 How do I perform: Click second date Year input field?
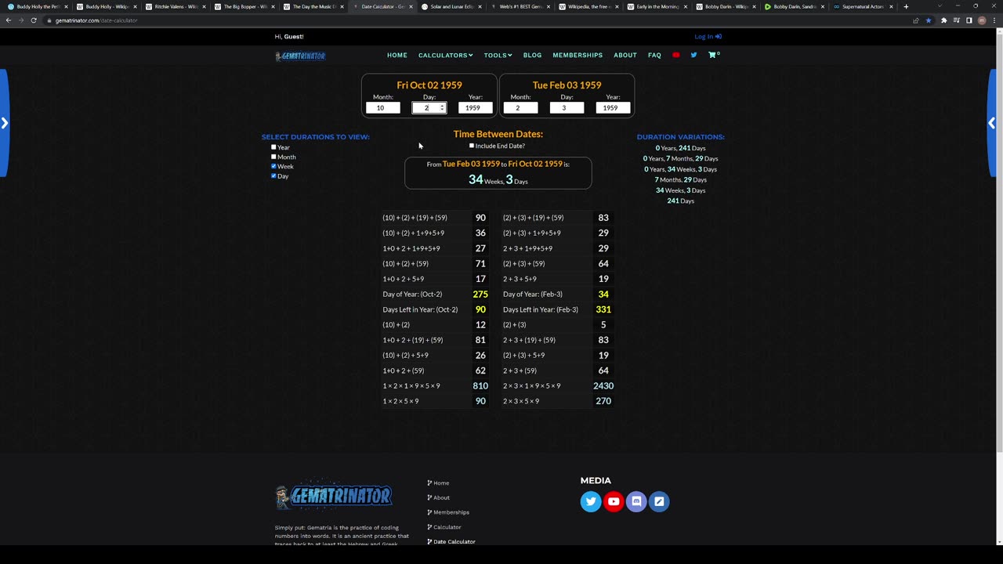point(613,108)
